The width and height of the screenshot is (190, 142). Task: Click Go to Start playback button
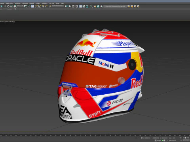pos(181,138)
